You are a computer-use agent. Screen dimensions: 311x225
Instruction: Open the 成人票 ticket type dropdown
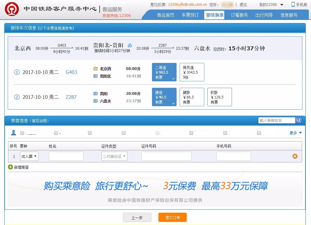(x=29, y=156)
